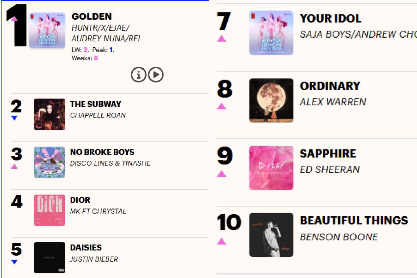Open the GOLDEN song title link
The width and height of the screenshot is (417, 278).
(91, 16)
